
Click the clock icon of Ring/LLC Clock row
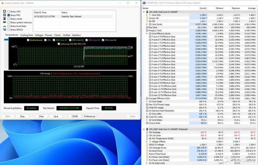click(147, 30)
